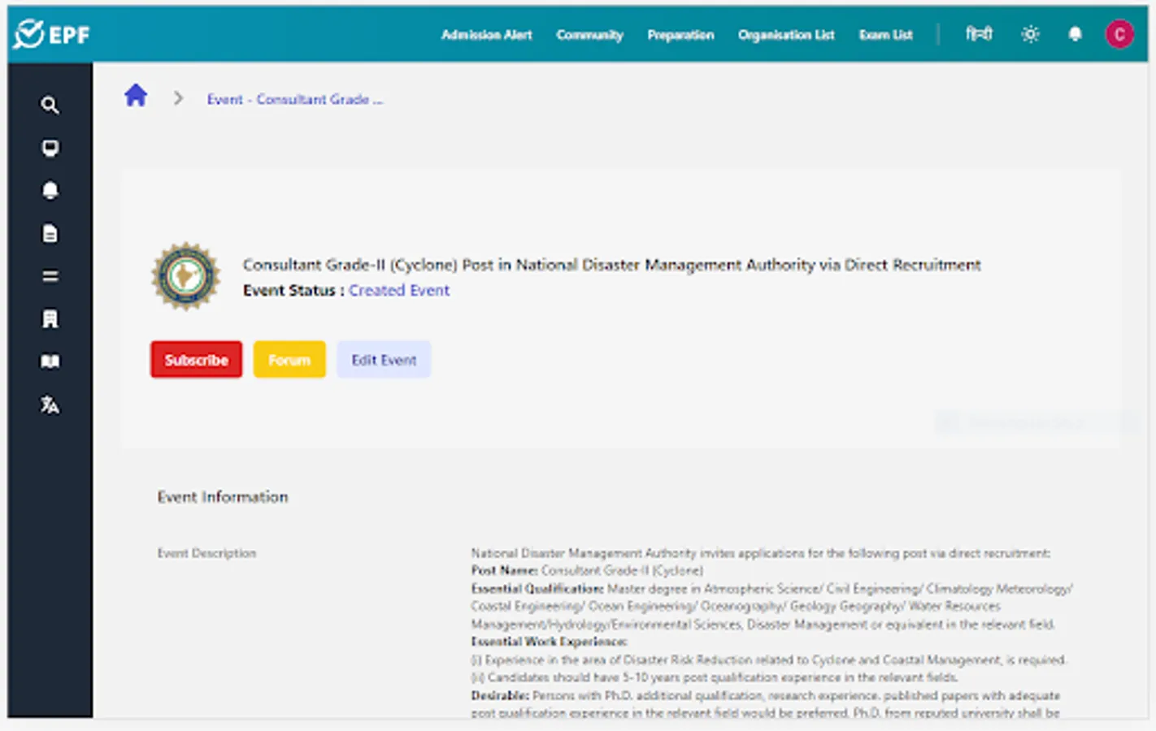Click the Edit Event button

coord(384,360)
